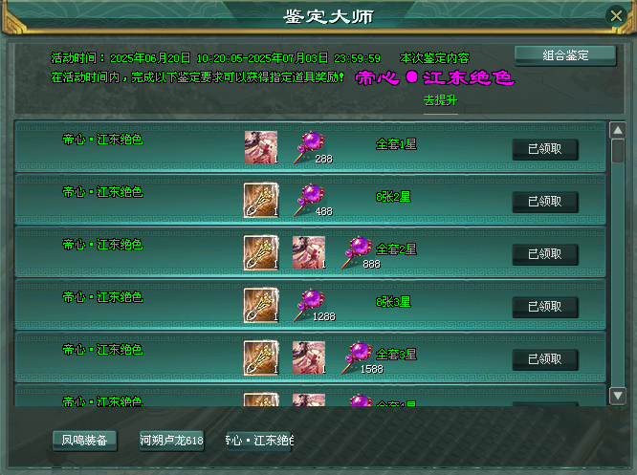This screenshot has width=637, height=475.
Task: Switch to the 凤鸣装备 tab
Action: click(x=84, y=441)
